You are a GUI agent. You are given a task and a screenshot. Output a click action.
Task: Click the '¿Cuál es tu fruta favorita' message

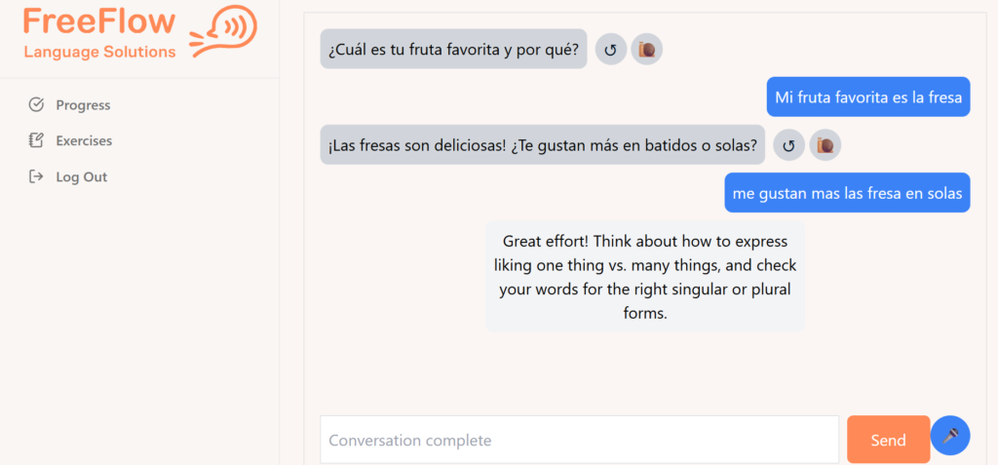(x=453, y=49)
